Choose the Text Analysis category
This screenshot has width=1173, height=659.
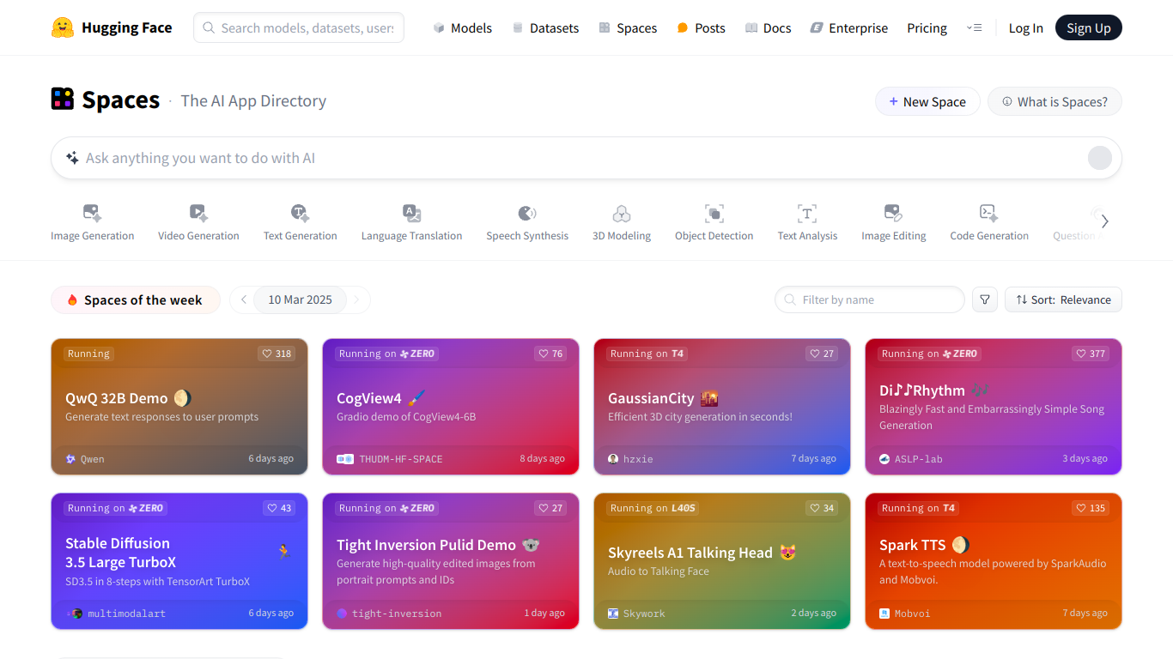coord(807,222)
